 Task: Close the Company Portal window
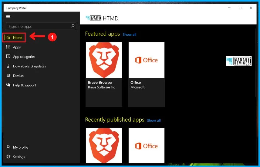(251, 8)
